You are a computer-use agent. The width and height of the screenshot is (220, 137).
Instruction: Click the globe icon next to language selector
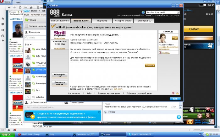143,12
